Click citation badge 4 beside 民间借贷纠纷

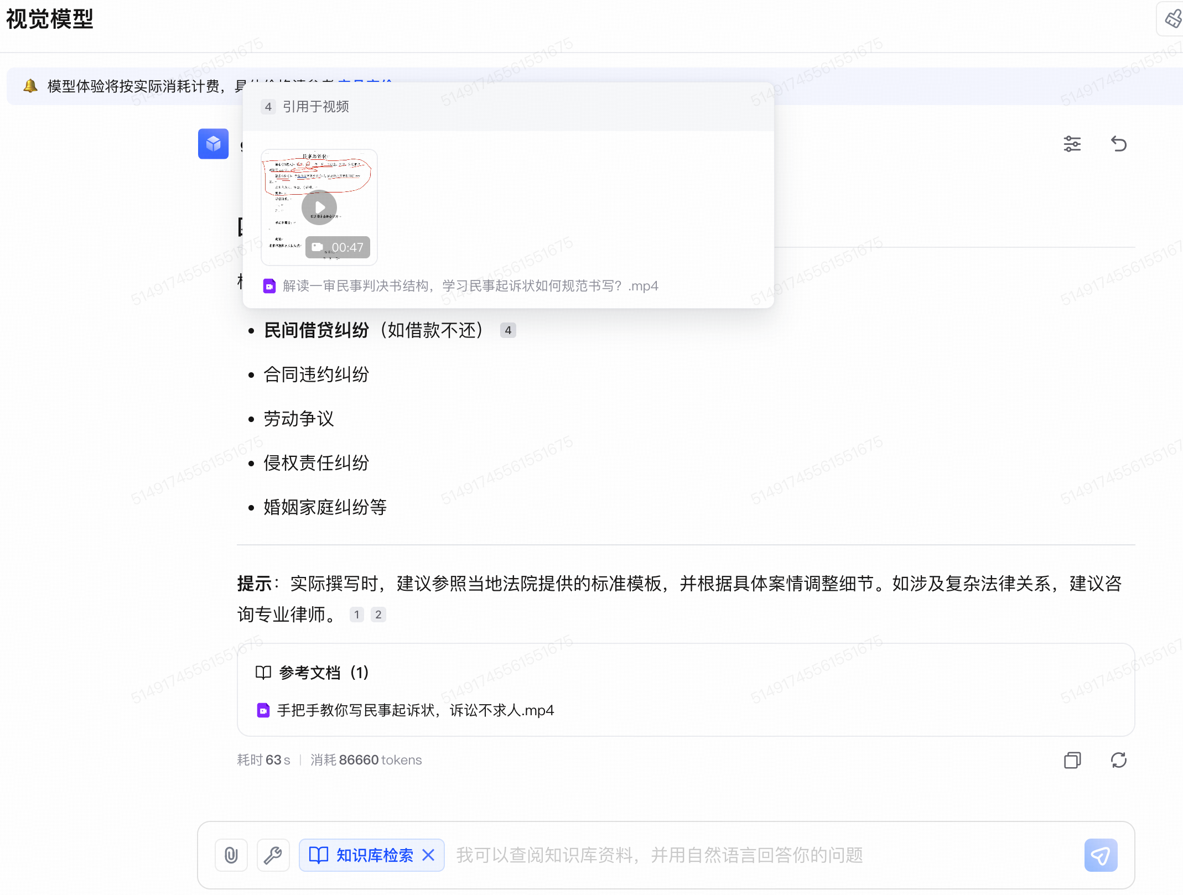507,330
